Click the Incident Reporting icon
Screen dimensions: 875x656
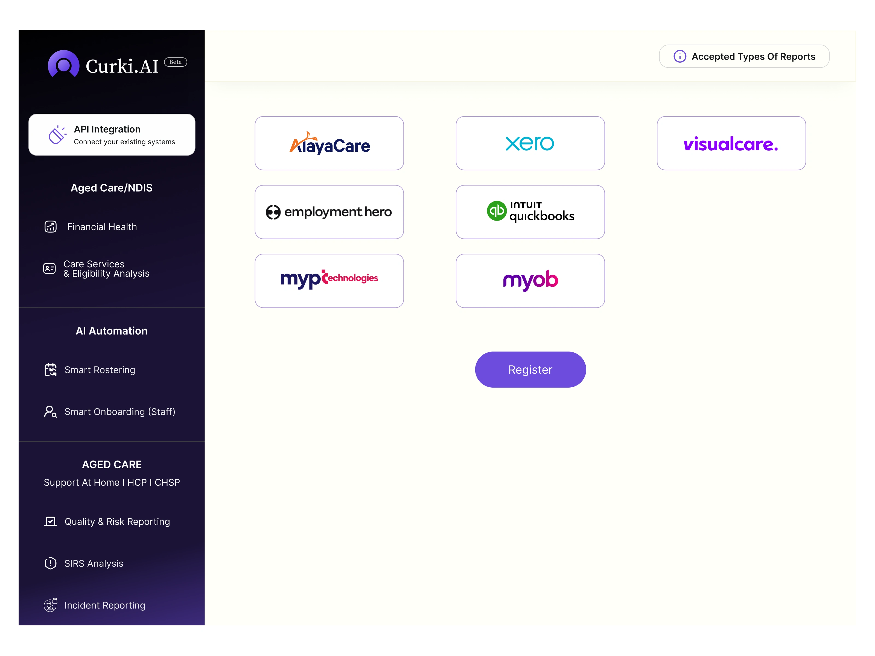[x=51, y=605]
